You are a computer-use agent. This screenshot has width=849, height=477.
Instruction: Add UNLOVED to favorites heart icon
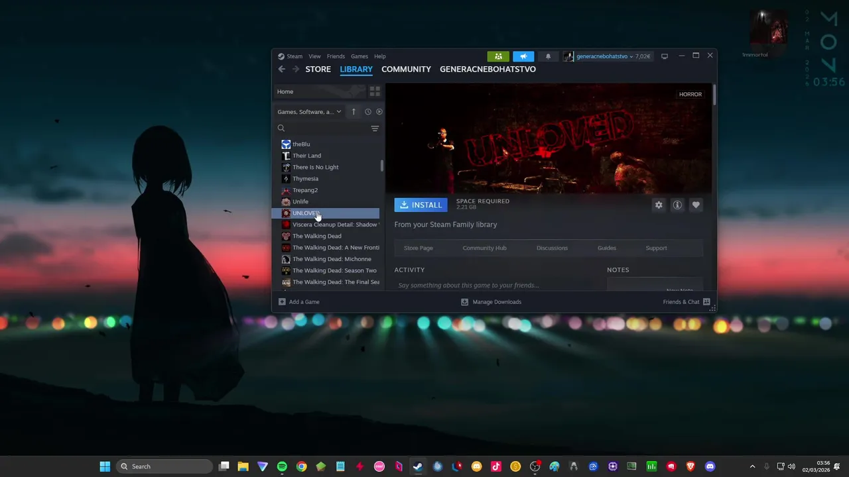click(696, 205)
